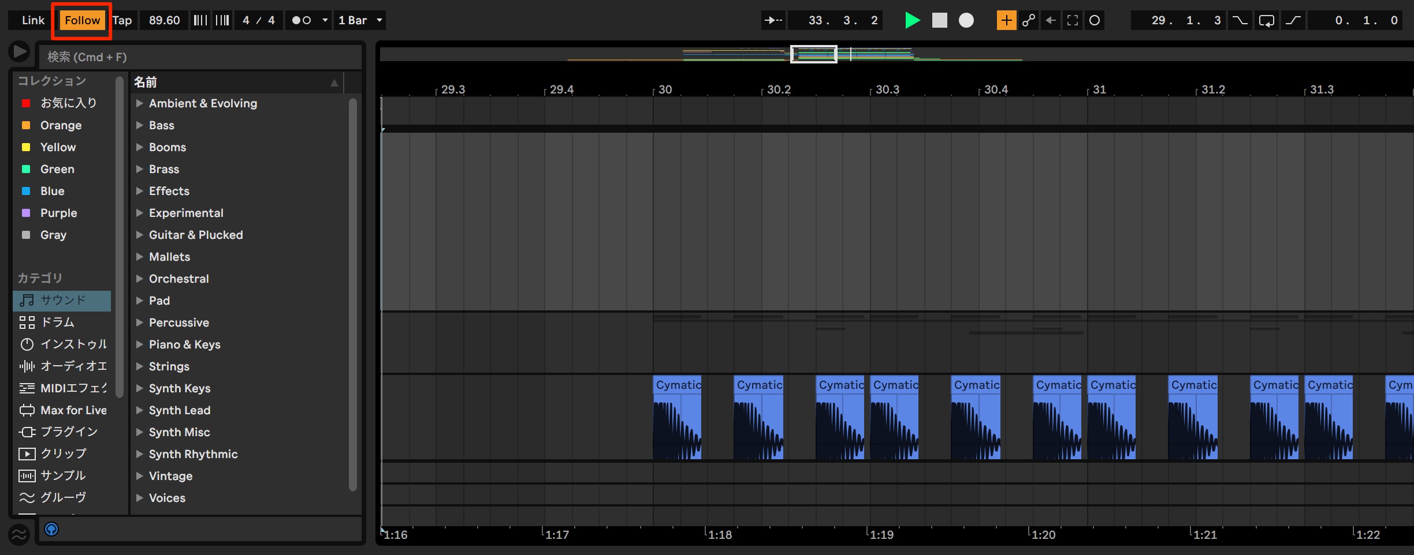Click the Tap tempo button
Screen dimensions: 1414x555
pyautogui.click(x=122, y=20)
